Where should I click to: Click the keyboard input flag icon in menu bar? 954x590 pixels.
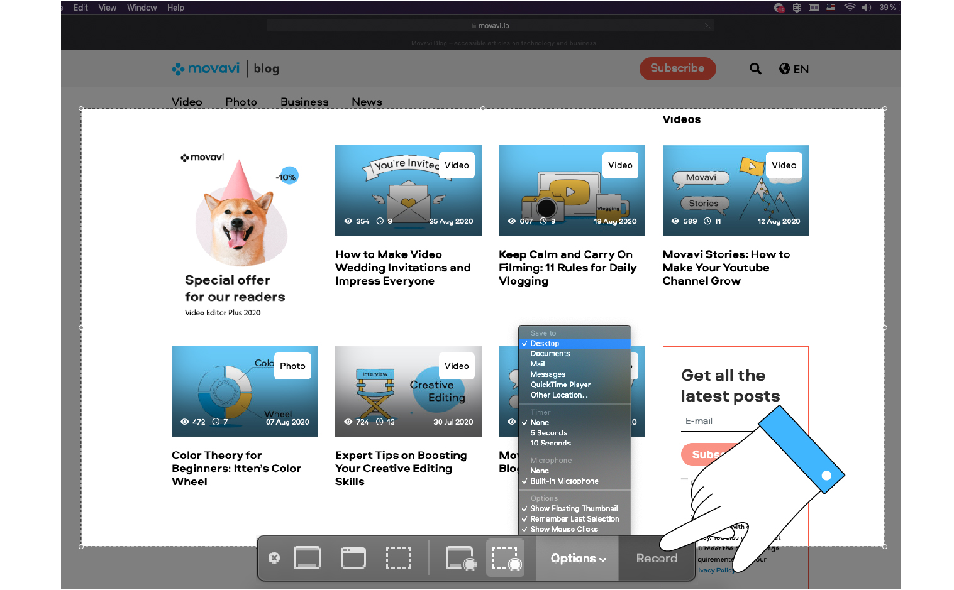pos(831,8)
